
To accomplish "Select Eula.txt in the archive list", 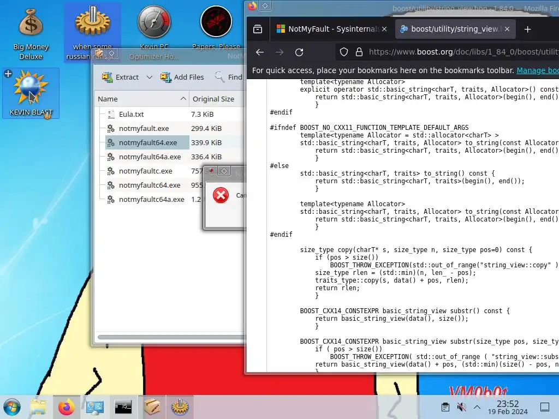I will (x=131, y=115).
